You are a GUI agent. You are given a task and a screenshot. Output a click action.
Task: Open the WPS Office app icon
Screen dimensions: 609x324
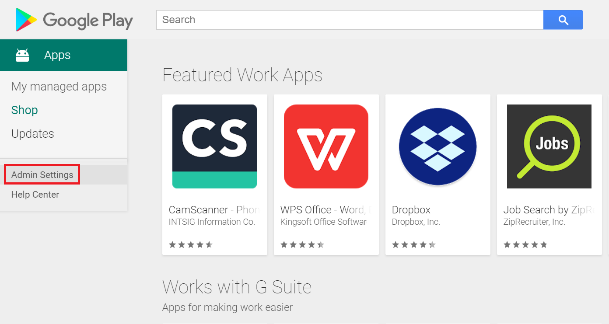[x=326, y=146]
